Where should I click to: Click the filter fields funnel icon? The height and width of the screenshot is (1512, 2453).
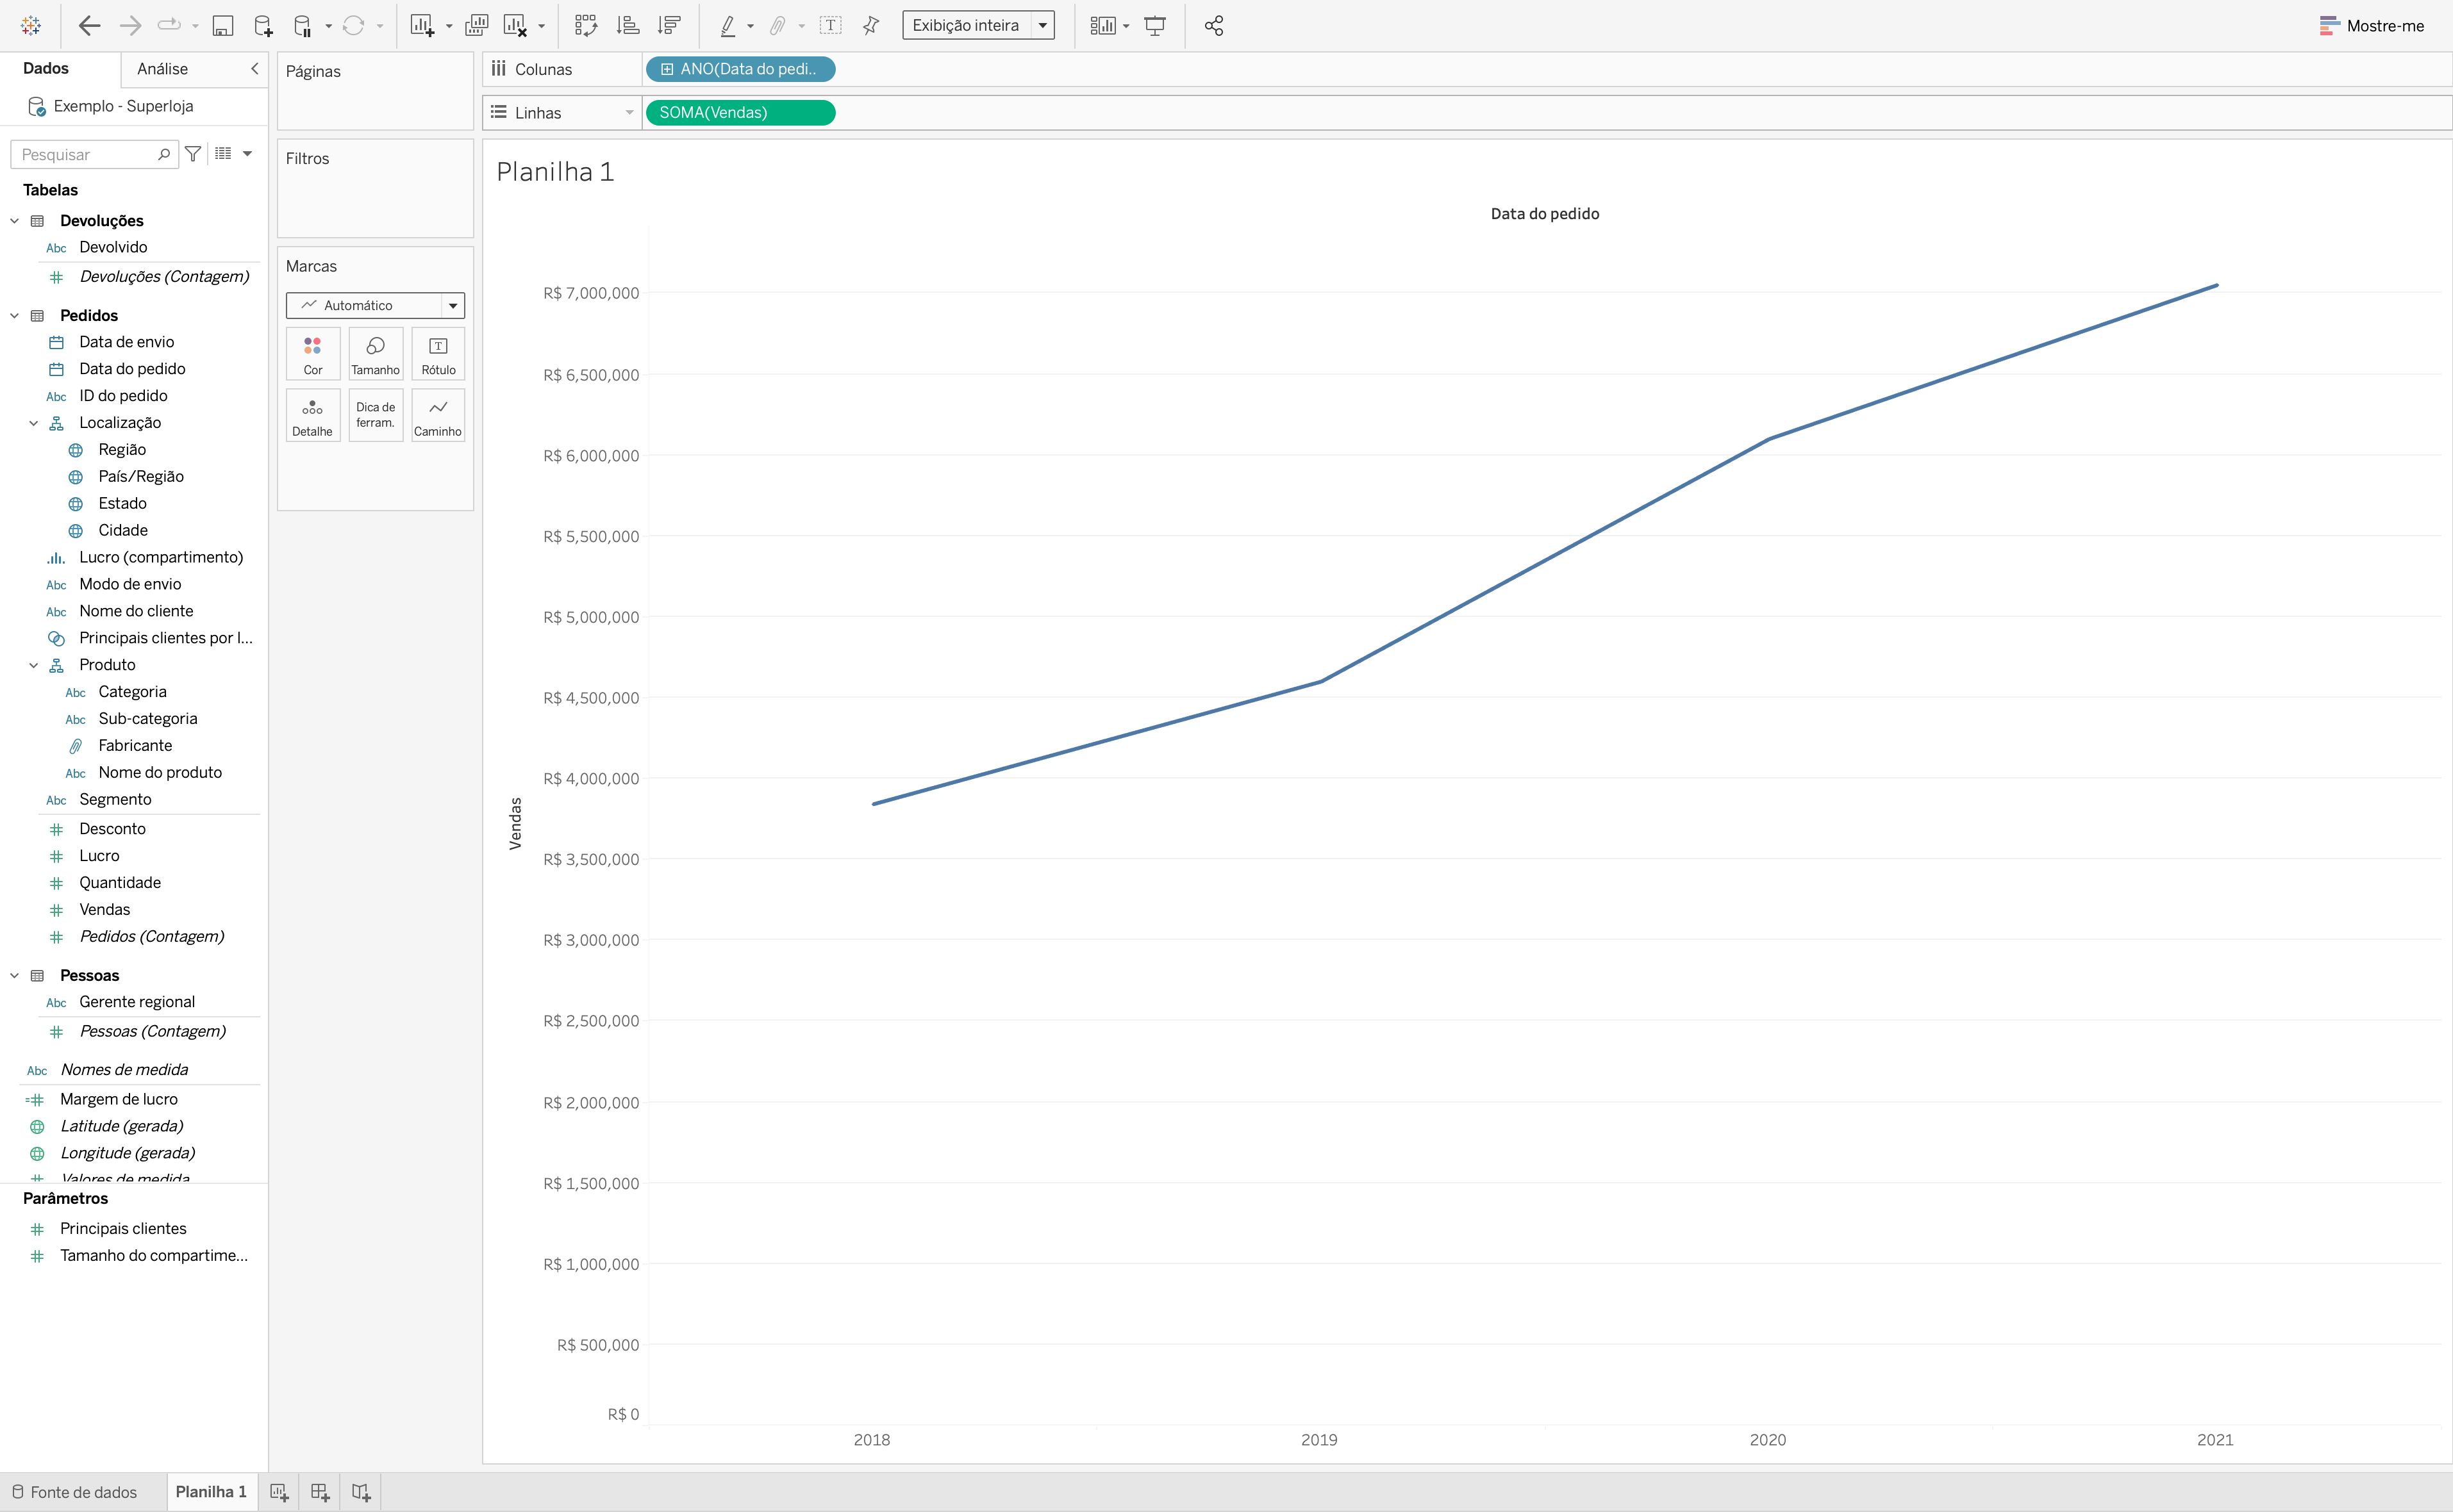coord(193,154)
